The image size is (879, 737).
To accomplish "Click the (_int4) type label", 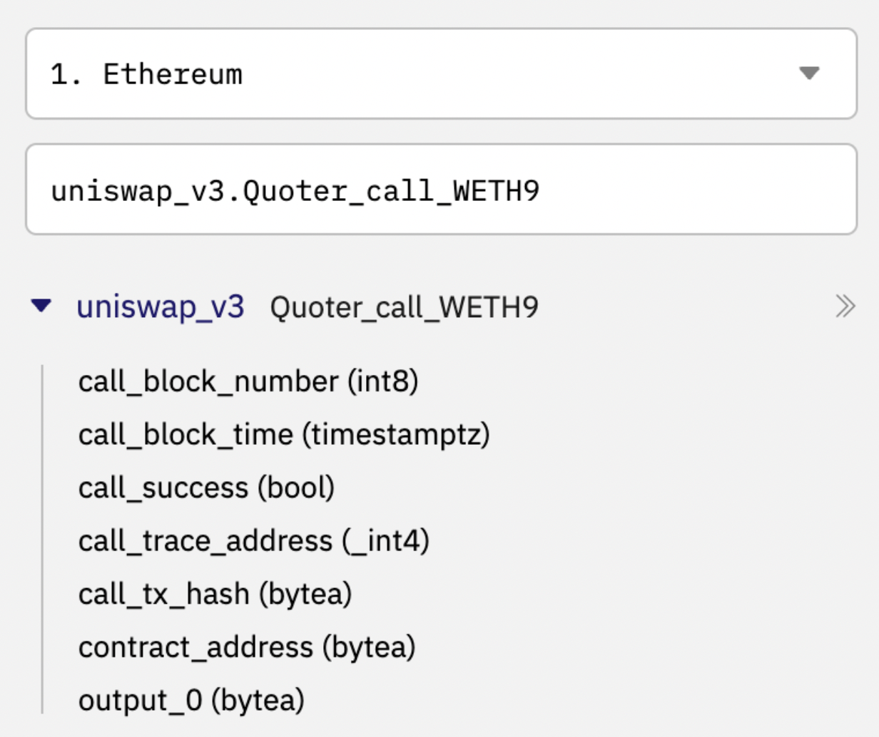I will (385, 541).
